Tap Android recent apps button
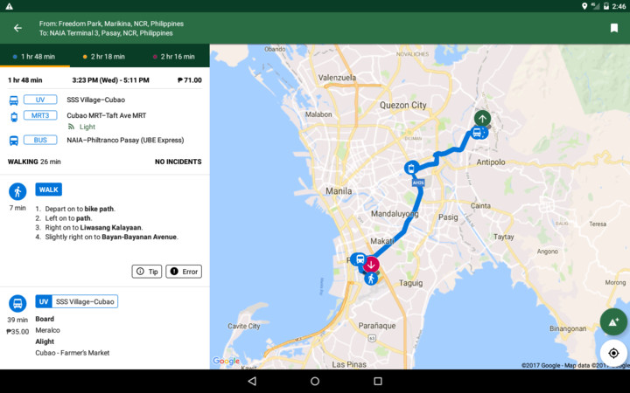This screenshot has width=630, height=393. 378,381
